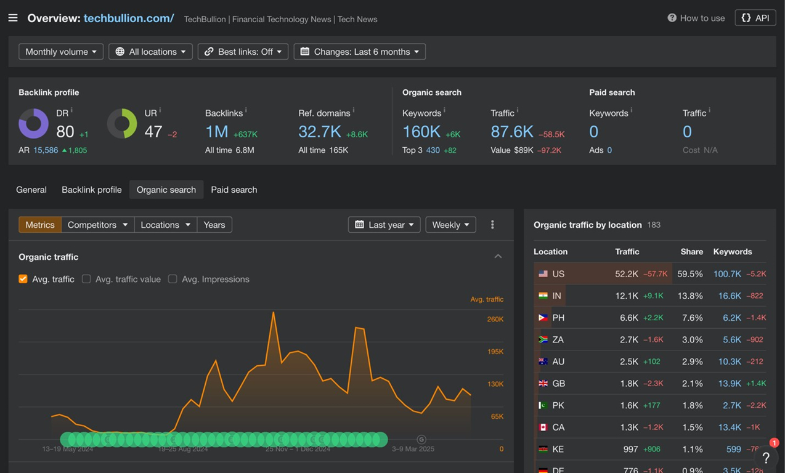Expand the Changes: Last 6 months dropdown
785x473 pixels.
tap(360, 52)
